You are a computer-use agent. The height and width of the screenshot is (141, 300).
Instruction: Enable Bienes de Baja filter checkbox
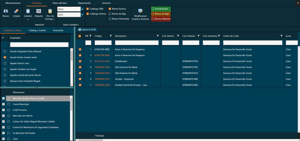[110, 14]
